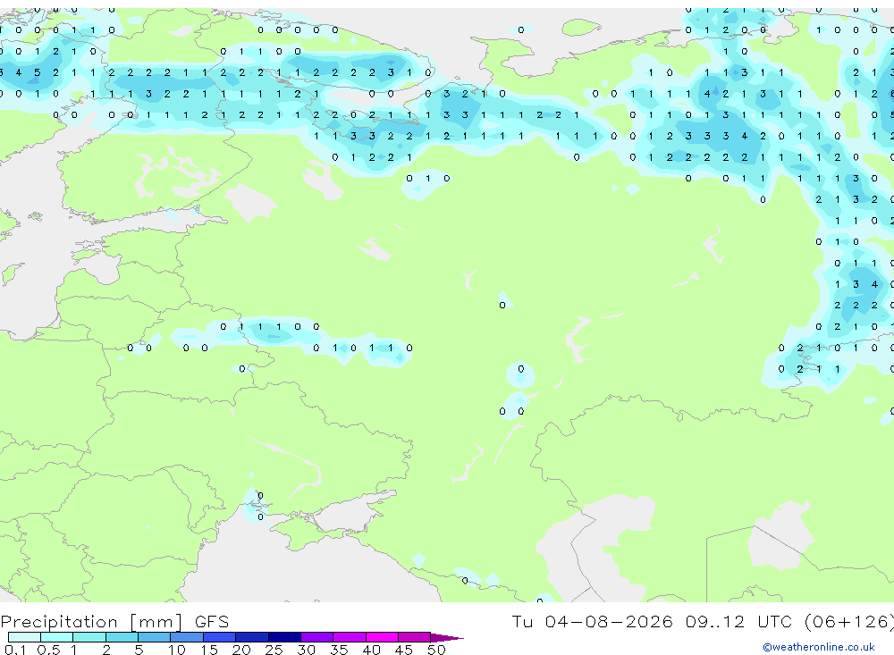Click the 45–50 mm legend color swatch
894x655 pixels.
pos(414,637)
